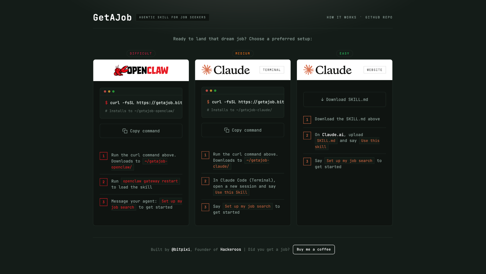The width and height of the screenshot is (486, 274).
Task: Click the yellow dot in Claude terminal window
Action: (211, 91)
